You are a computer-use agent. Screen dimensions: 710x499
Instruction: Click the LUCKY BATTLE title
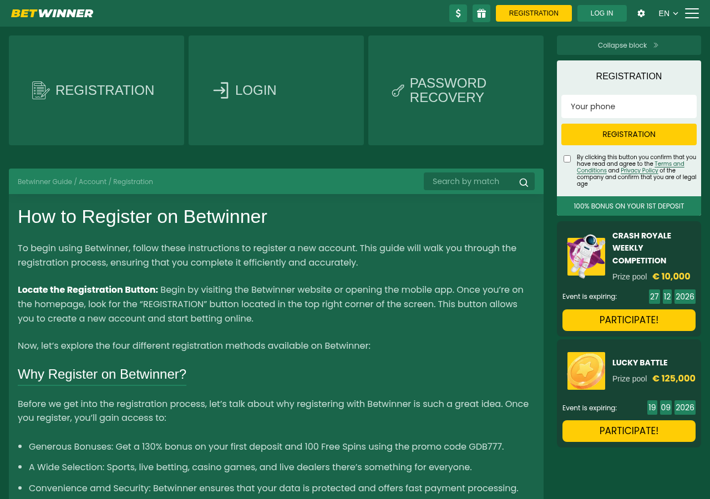(640, 363)
